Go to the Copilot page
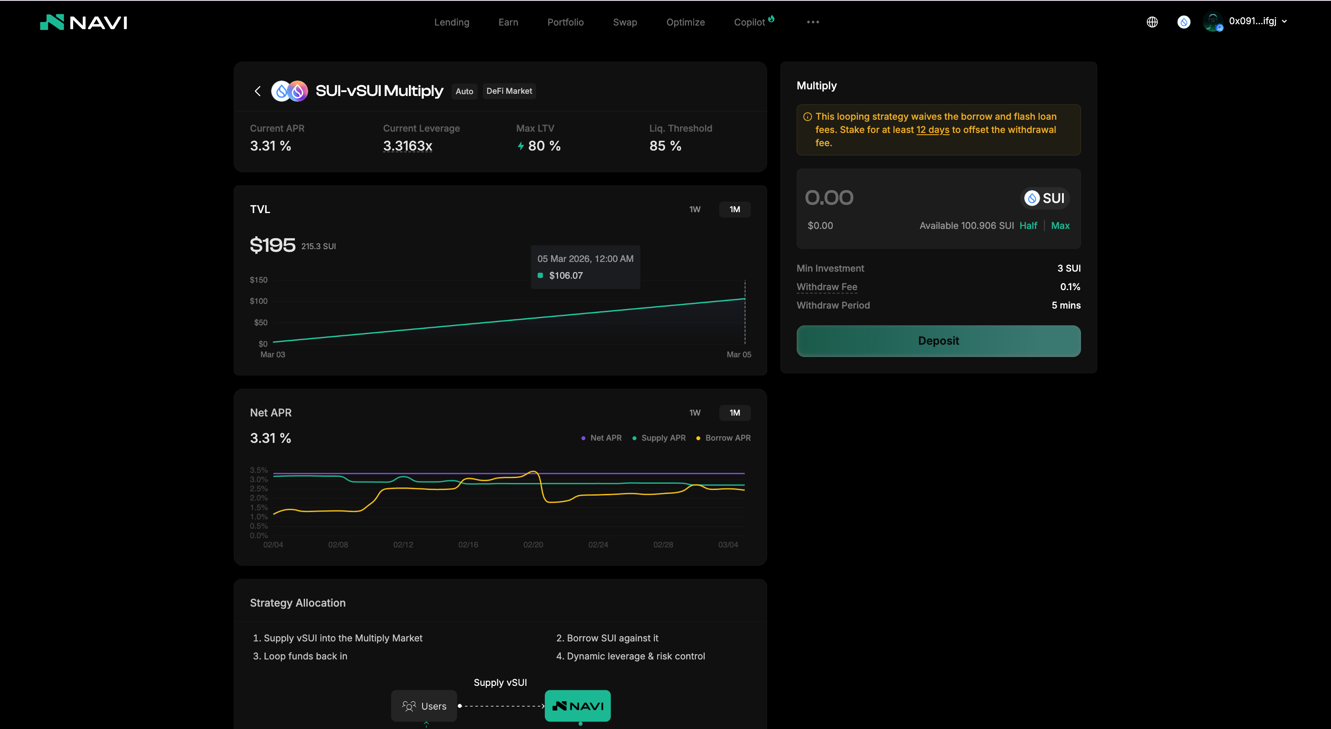 [749, 22]
